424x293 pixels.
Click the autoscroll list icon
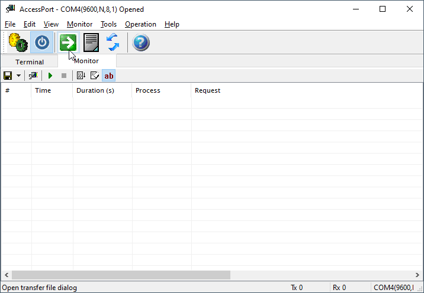[81, 76]
